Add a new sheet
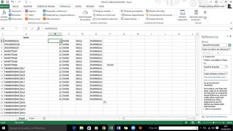233x131 pixels. tap(44, 118)
